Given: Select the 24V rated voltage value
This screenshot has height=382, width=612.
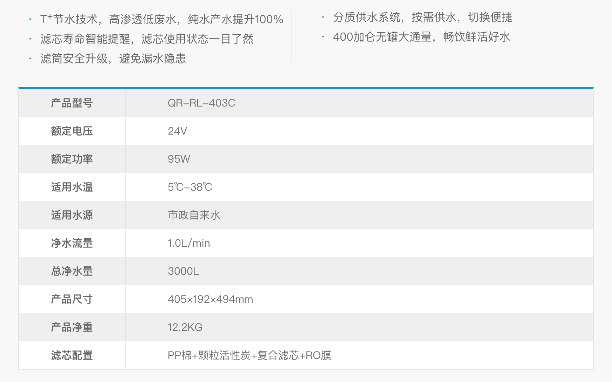Looking at the screenshot, I should (x=177, y=131).
